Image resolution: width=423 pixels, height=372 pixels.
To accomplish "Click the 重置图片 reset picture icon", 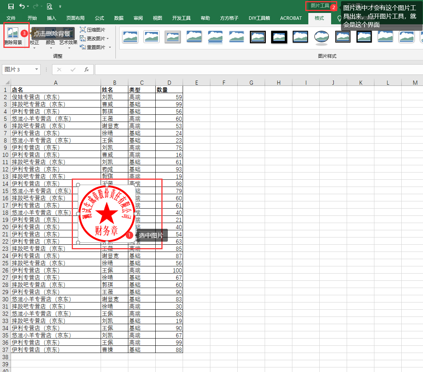I will (82, 47).
